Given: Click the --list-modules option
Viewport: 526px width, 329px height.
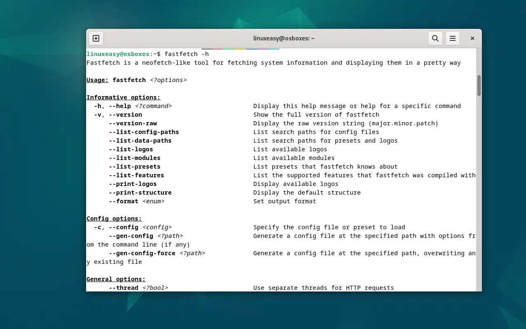Looking at the screenshot, I should [x=135, y=158].
